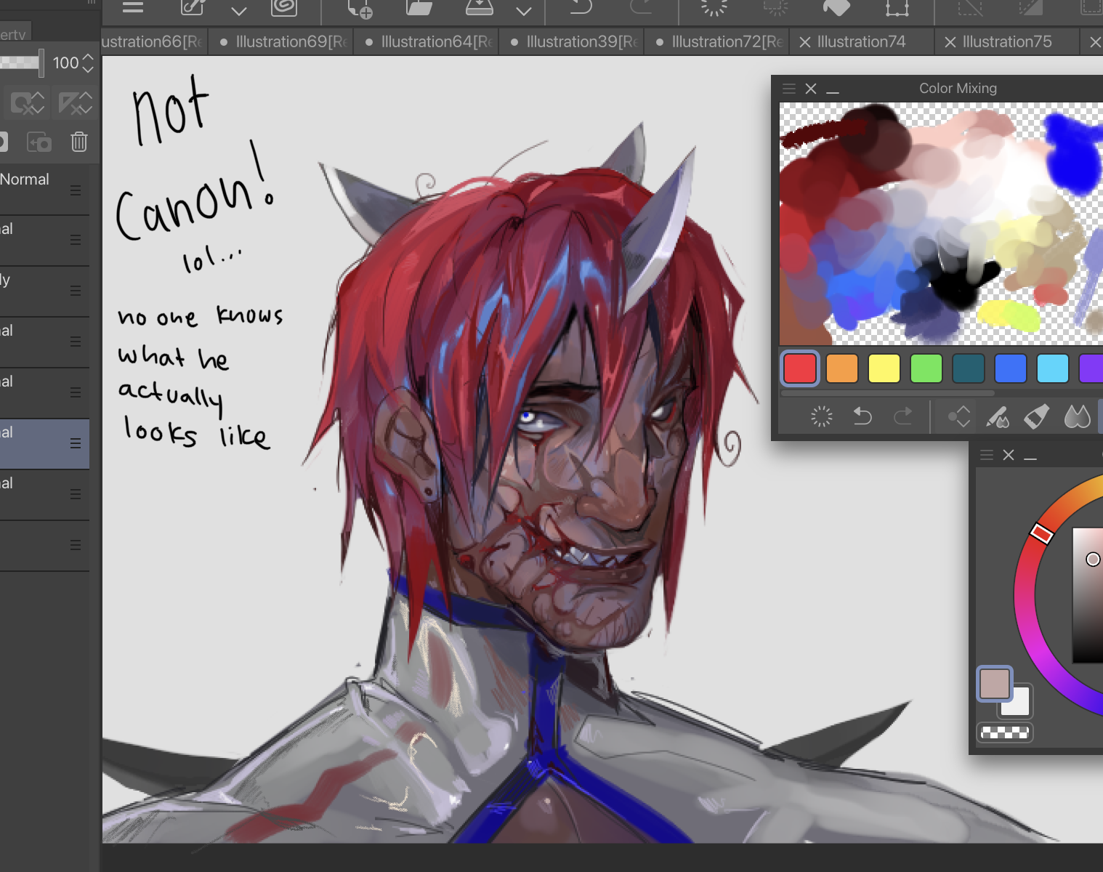Create a new canvas with the new-file icon
1103x872 pixels.
(360, 9)
